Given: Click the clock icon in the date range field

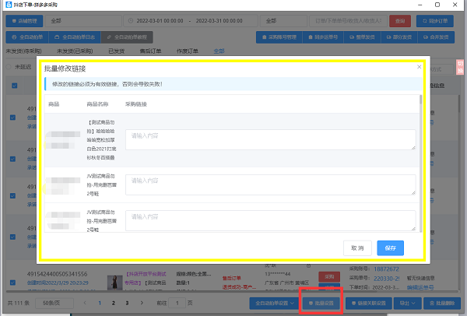Looking at the screenshot, I should pos(131,21).
